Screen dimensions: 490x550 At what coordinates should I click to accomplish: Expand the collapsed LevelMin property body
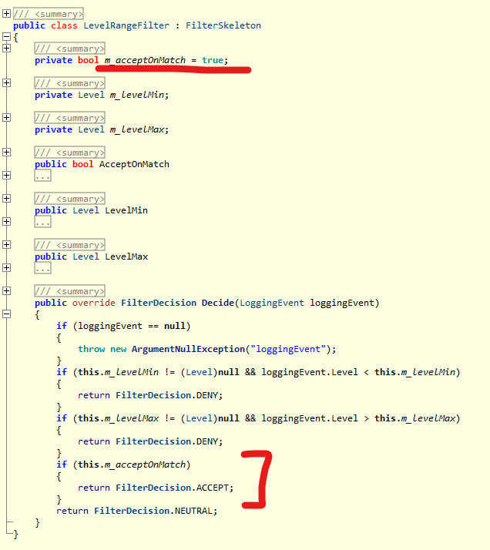7,222
